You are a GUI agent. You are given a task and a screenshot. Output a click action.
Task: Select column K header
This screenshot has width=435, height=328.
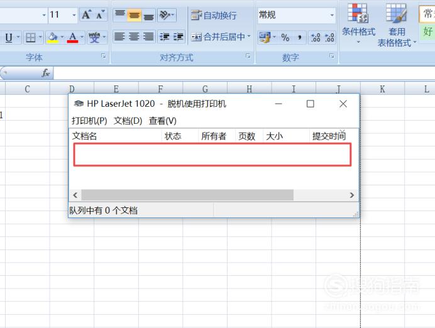point(382,89)
